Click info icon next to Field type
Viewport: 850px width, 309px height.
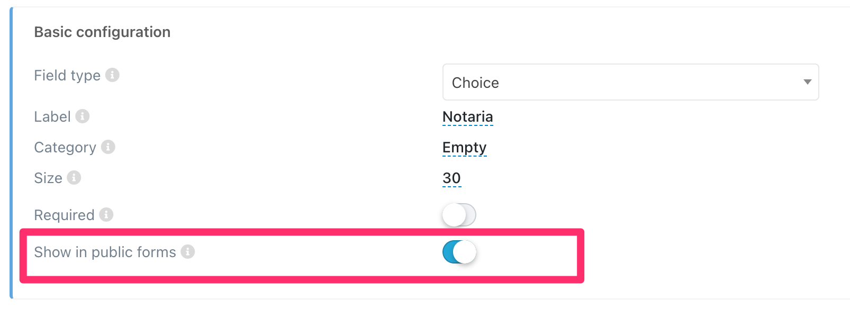pos(112,75)
